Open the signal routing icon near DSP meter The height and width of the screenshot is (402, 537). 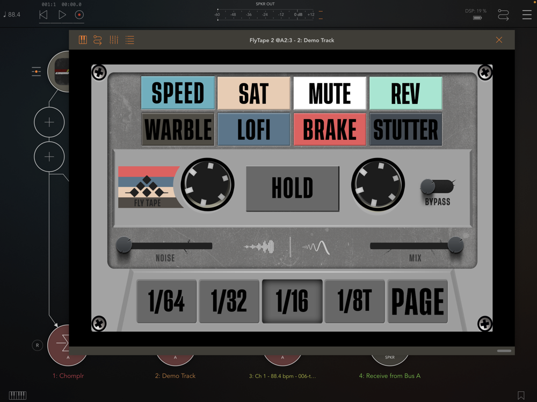pyautogui.click(x=503, y=14)
